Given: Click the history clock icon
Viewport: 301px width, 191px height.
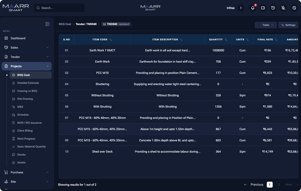Looking at the screenshot, I should click(x=273, y=8).
